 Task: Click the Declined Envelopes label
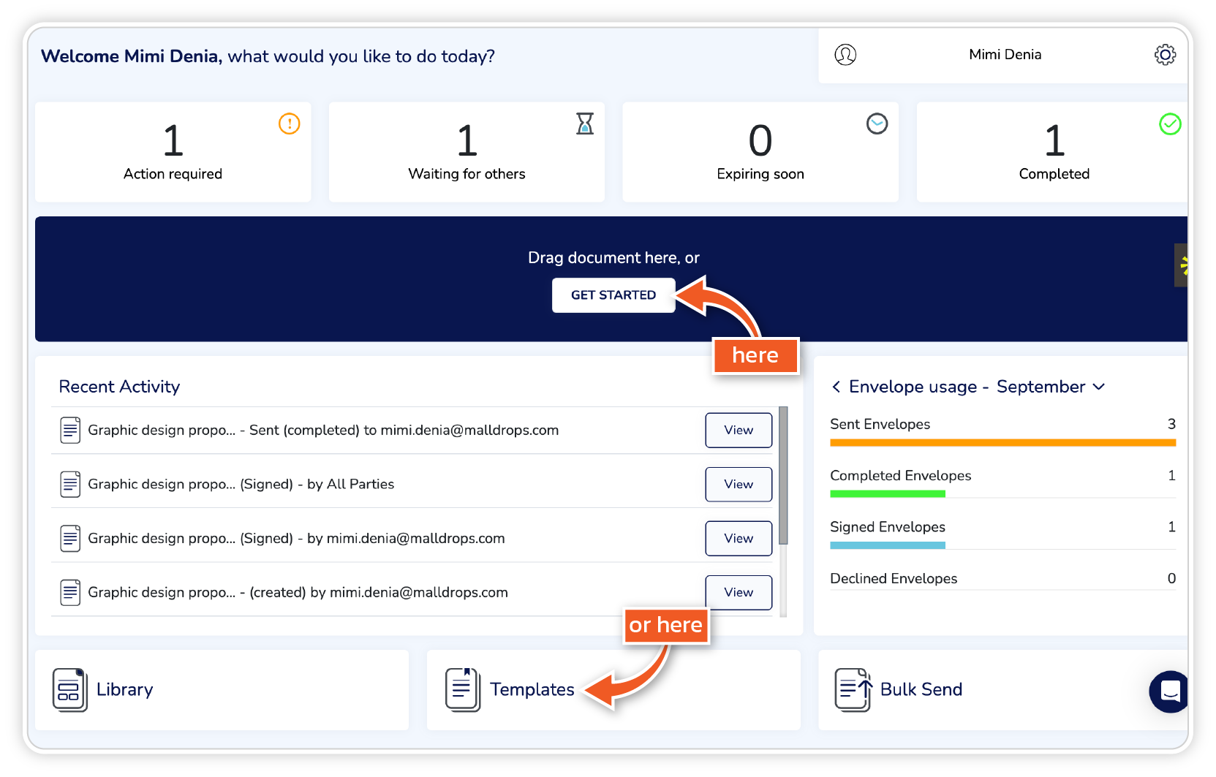894,578
